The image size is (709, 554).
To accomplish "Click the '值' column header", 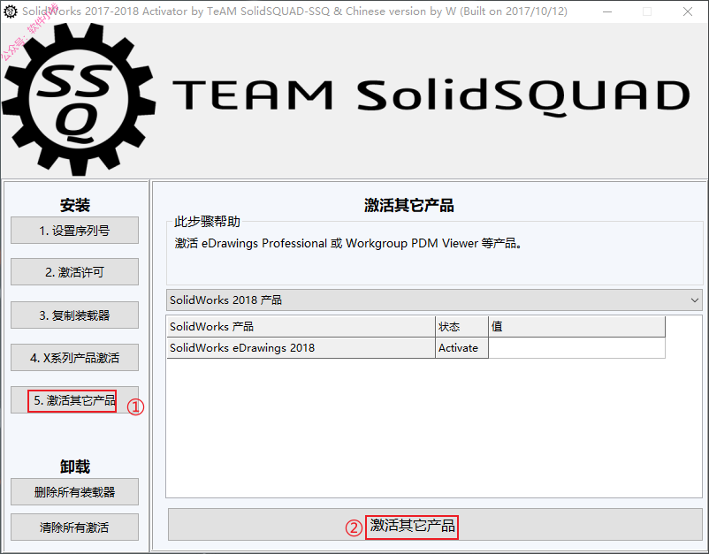I will click(577, 326).
